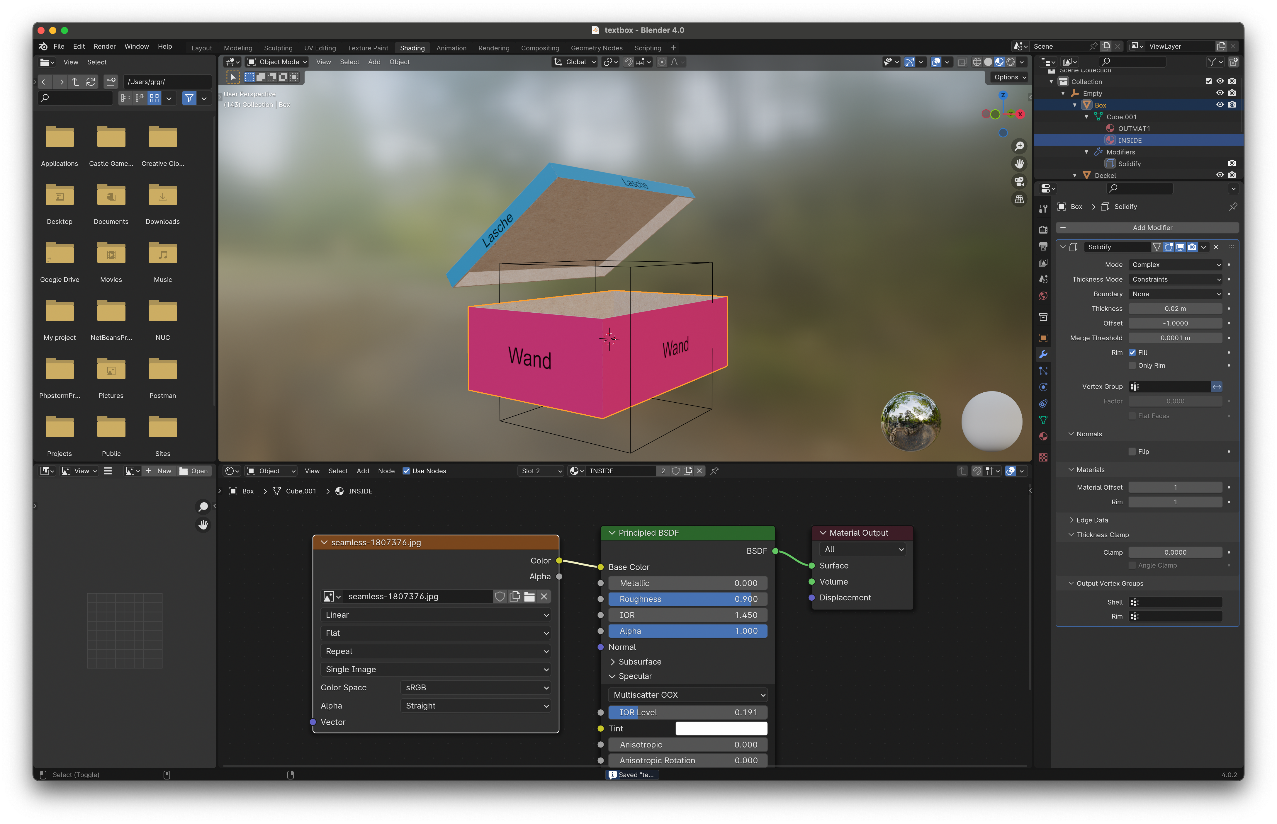Uncheck the Use Nodes checkbox

(406, 471)
